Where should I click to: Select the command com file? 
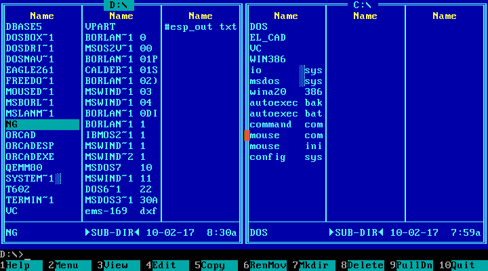(286, 125)
